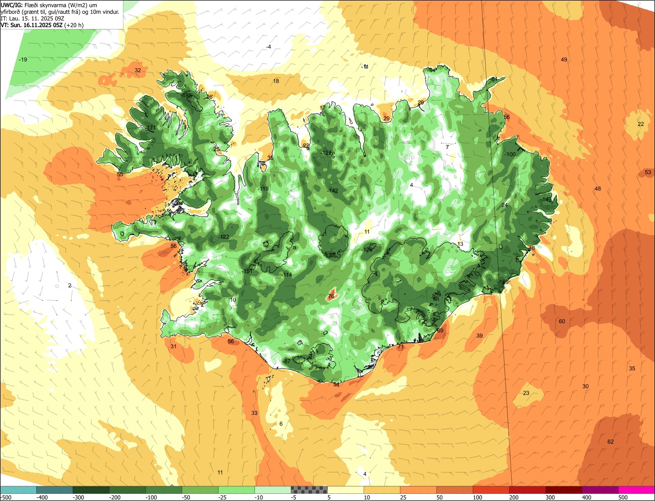Click legend swatch between -25 and -10
This screenshot has height=501, width=655.
click(236, 490)
